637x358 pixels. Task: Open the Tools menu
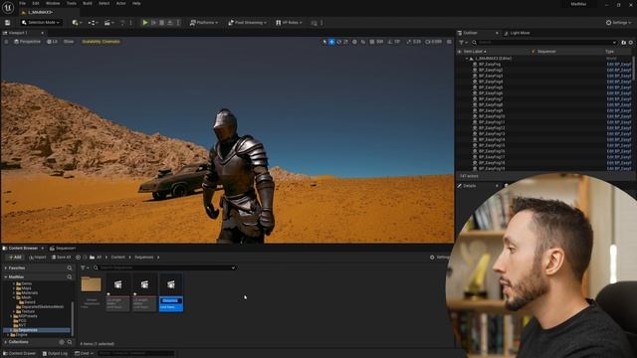[72, 3]
